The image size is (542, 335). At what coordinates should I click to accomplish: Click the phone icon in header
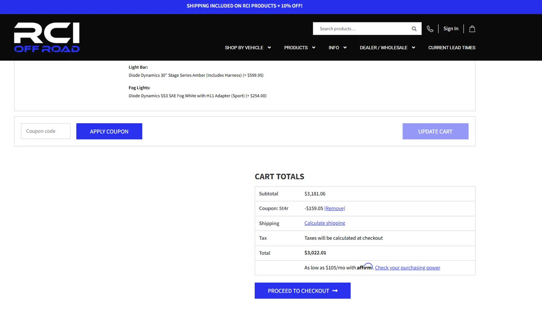point(430,29)
